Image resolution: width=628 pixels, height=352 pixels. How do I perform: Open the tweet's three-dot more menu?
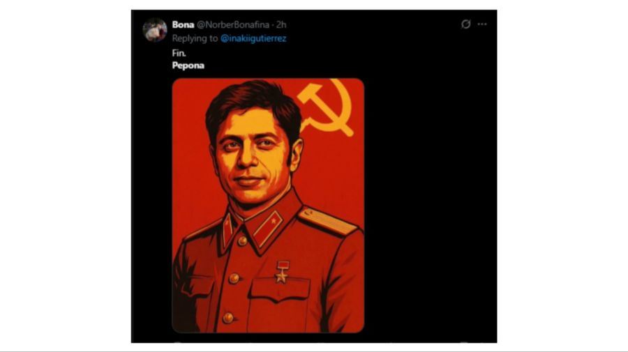(x=482, y=24)
